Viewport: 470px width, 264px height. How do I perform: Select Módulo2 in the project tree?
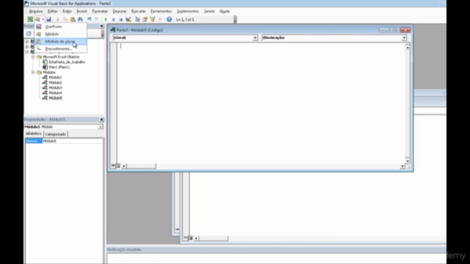point(55,83)
